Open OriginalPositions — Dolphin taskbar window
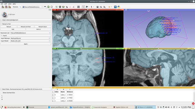 [x=80, y=107]
